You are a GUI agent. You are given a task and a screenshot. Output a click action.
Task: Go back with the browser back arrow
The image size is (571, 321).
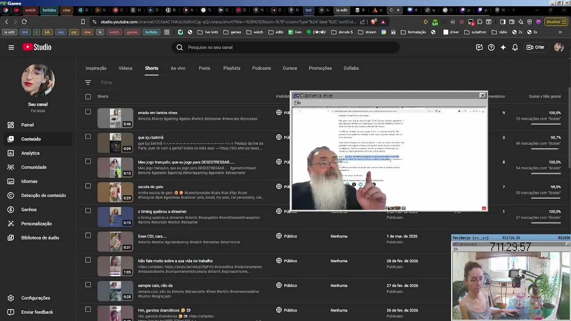6,21
